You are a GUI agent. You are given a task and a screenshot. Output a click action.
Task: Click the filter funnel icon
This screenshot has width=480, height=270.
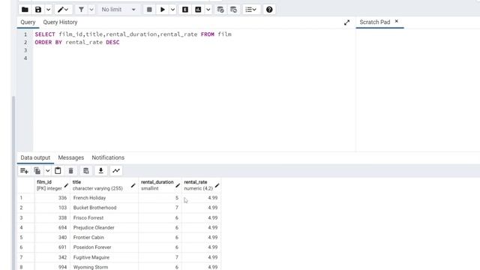(81, 10)
